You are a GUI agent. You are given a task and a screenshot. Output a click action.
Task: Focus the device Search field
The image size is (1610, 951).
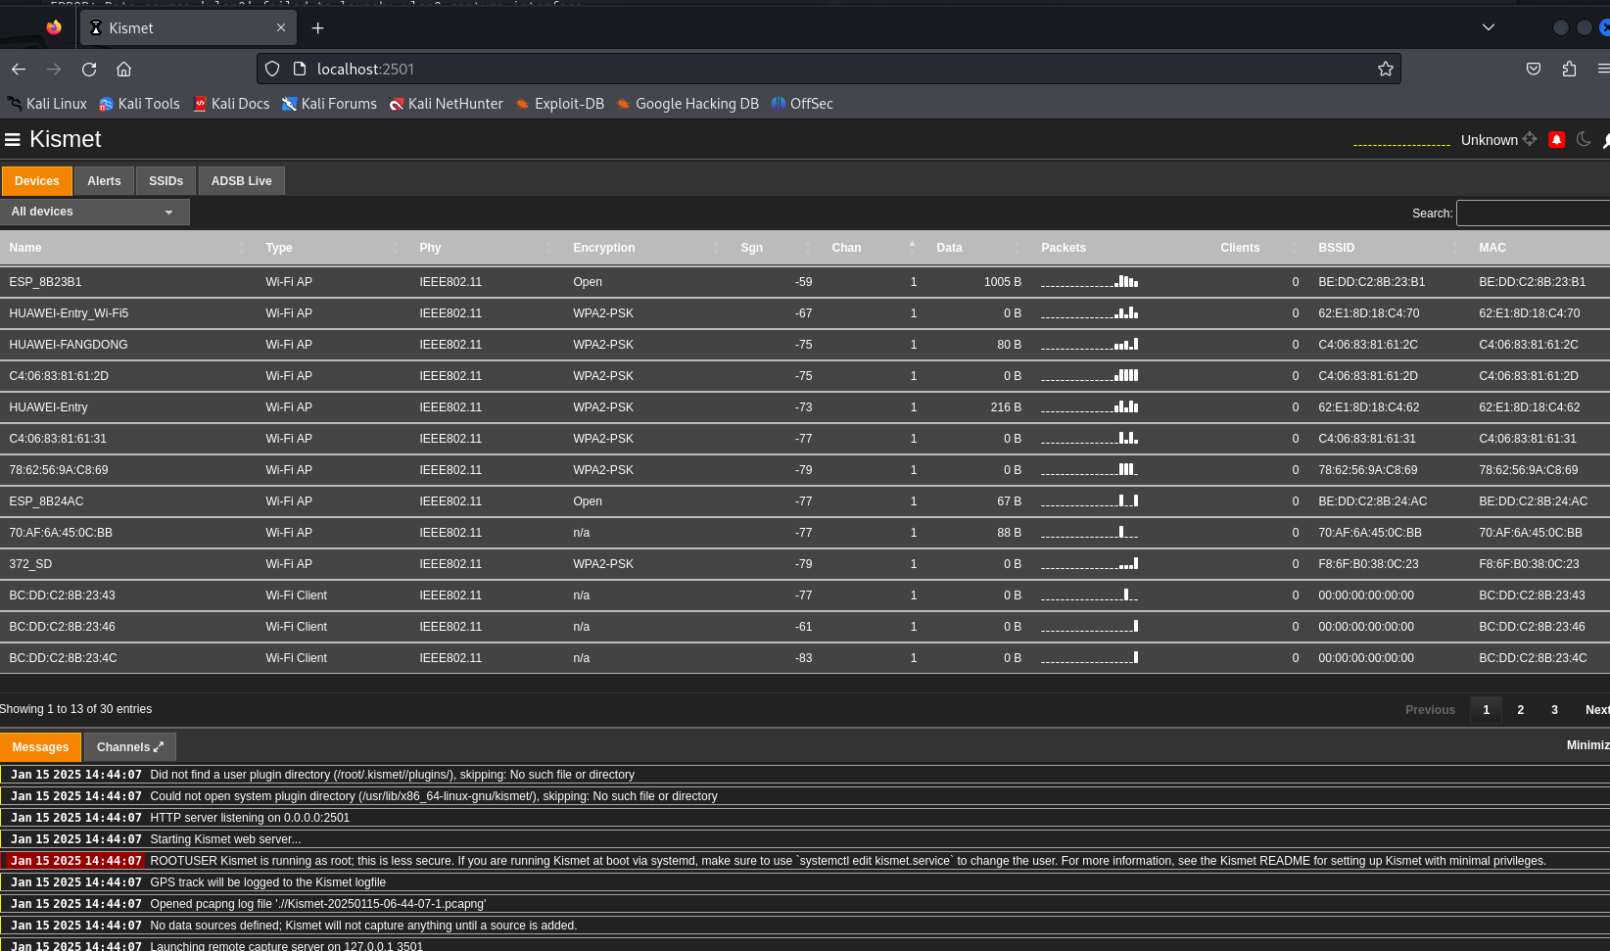point(1533,213)
